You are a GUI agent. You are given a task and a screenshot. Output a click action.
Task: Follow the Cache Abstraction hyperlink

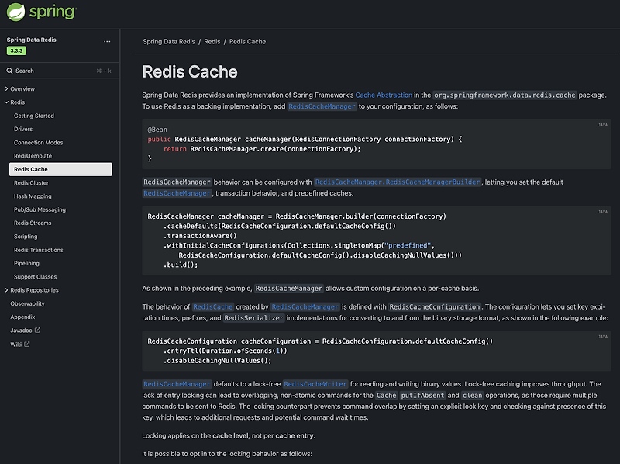[383, 95]
